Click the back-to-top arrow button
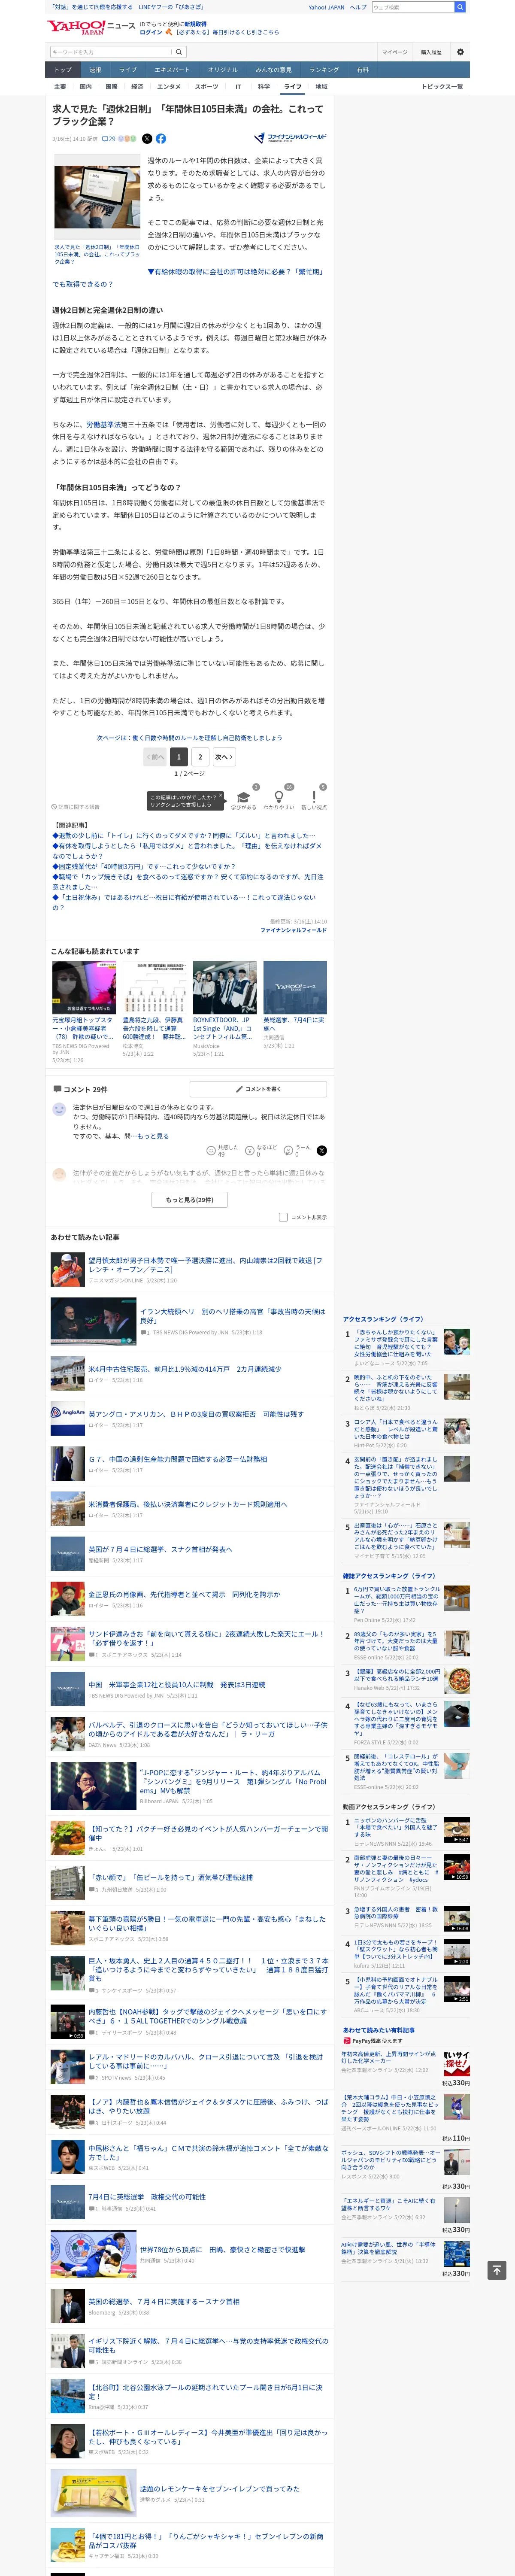This screenshot has height=2576, width=515. 497,2270
